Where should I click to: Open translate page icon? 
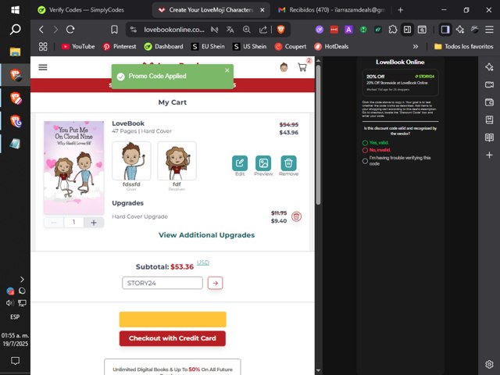[230, 30]
